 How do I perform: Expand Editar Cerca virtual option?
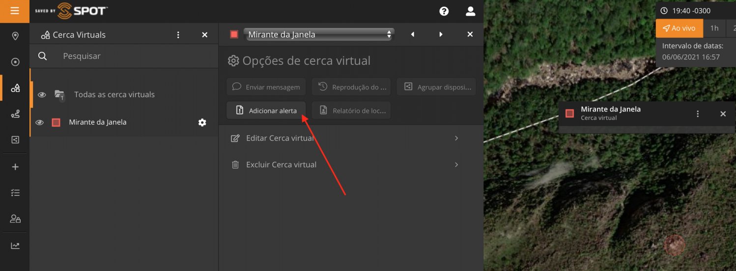point(344,138)
